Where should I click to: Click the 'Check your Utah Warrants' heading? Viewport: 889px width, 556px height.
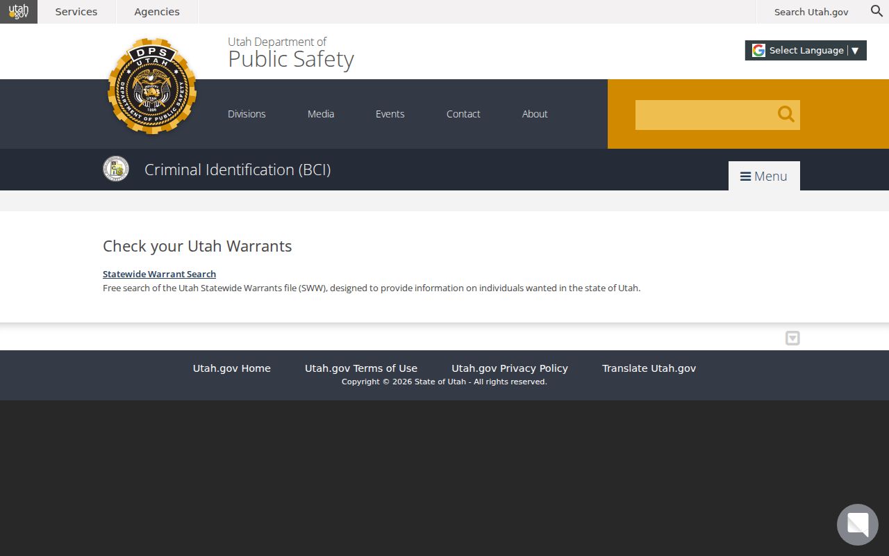(197, 246)
